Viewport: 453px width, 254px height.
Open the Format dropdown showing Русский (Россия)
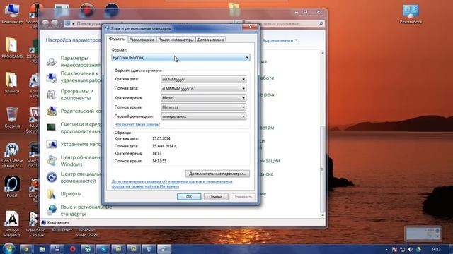[x=180, y=58]
